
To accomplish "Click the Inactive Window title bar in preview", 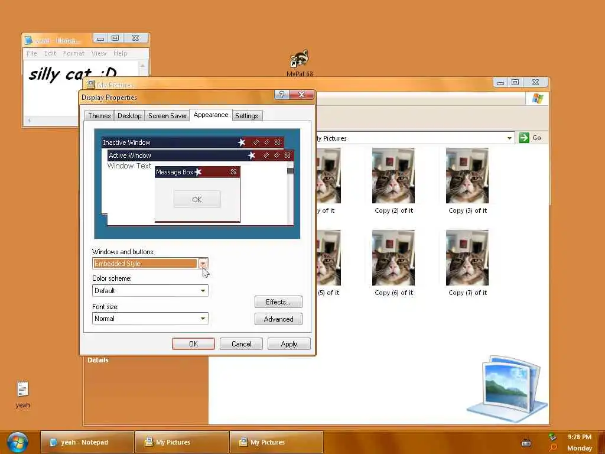I will 193,142.
